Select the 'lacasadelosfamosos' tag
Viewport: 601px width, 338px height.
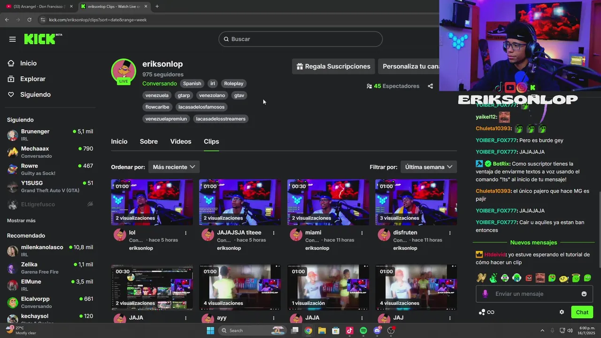[201, 107]
